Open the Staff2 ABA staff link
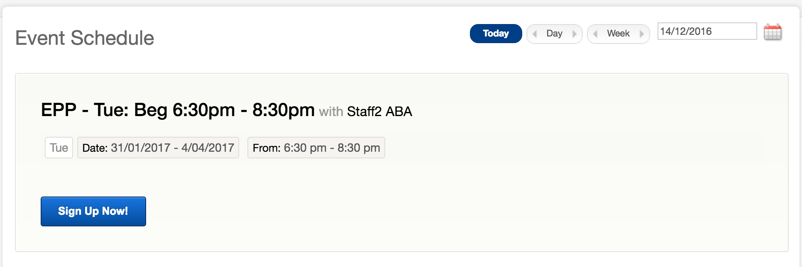 point(379,112)
